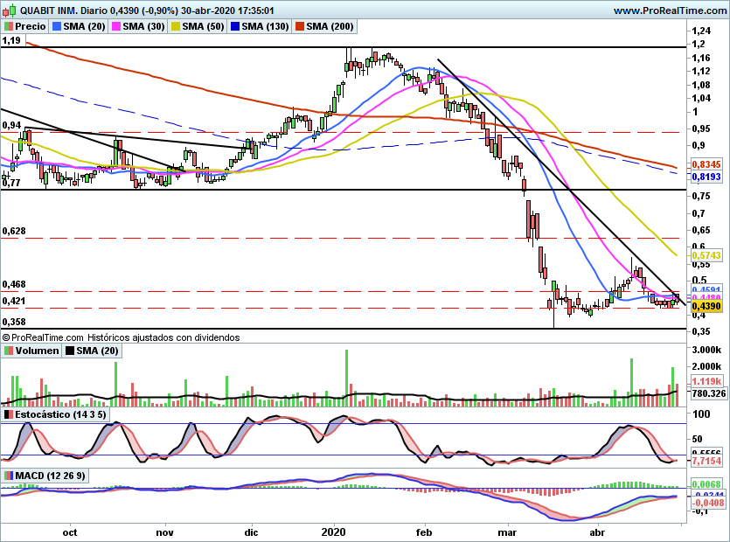
Task: Click the yellow SMA (50) legend swatch
Action: pos(177,27)
